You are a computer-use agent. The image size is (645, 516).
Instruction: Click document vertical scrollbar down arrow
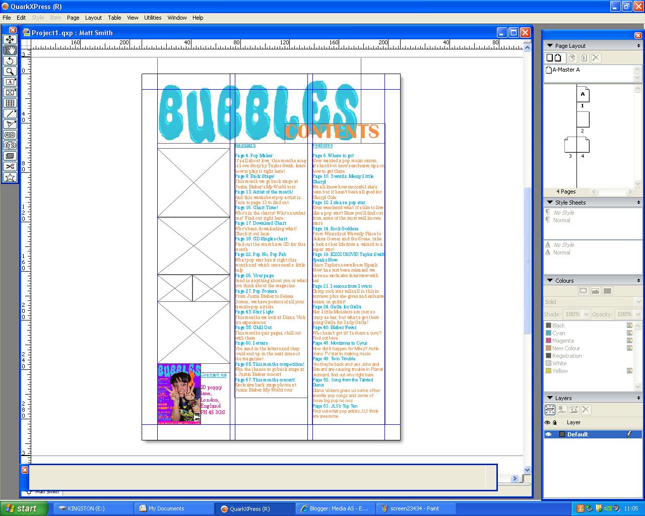[528, 470]
